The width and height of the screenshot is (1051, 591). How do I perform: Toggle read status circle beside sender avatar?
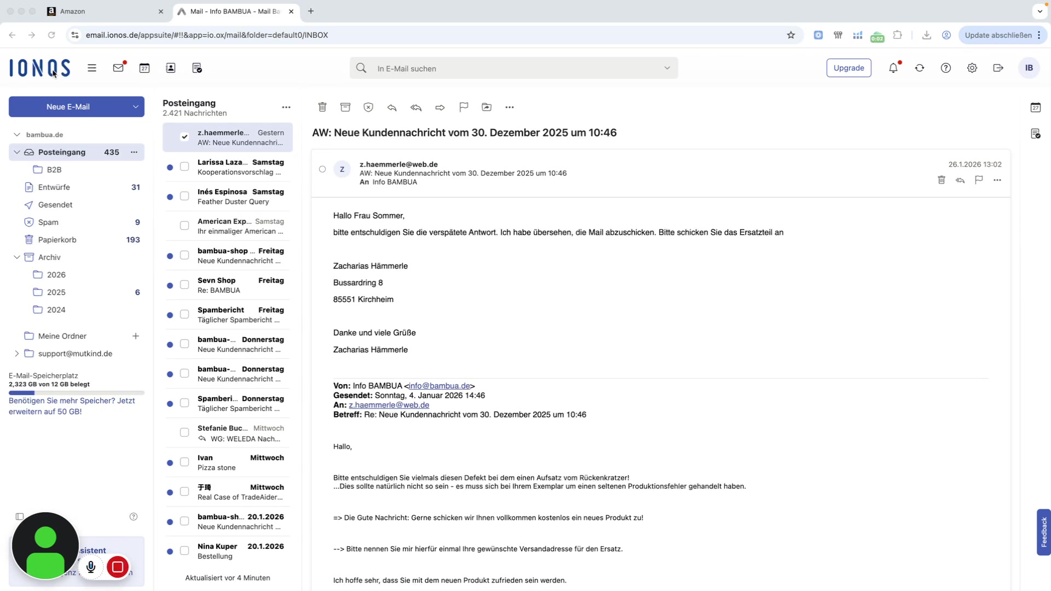(322, 169)
